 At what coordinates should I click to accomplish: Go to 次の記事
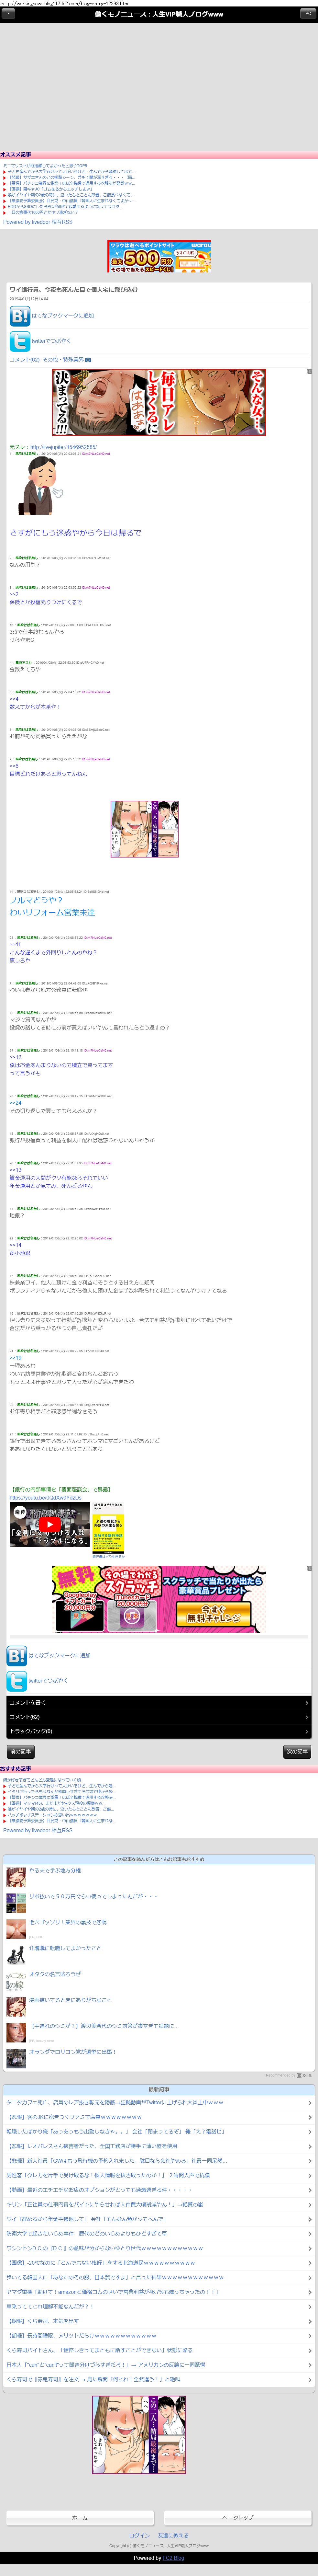[297, 1752]
